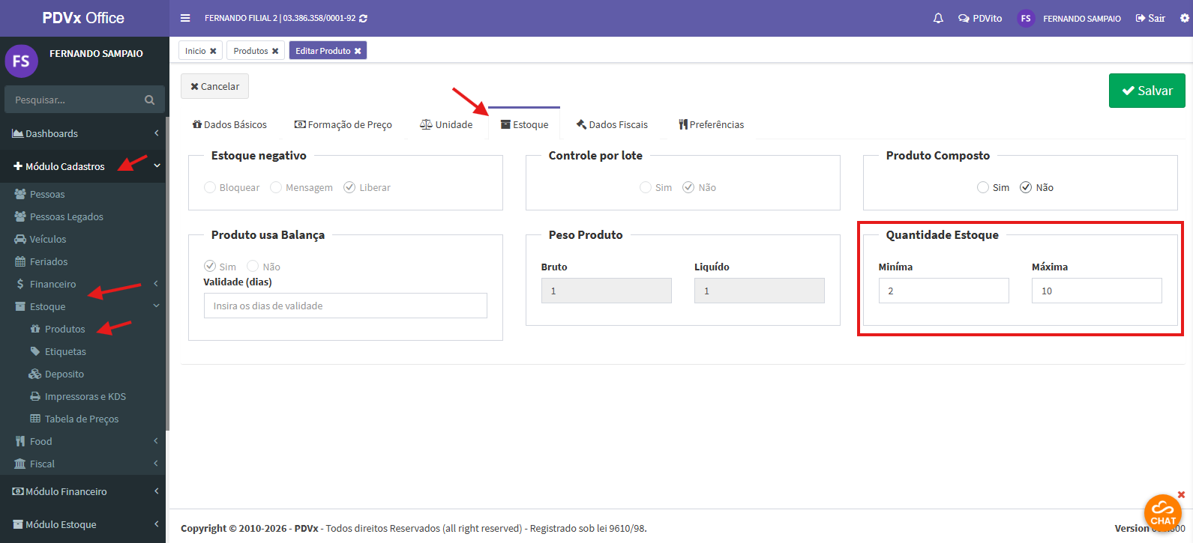1193x543 pixels.
Task: Switch to the Formação de Preço tab
Action: click(x=343, y=124)
